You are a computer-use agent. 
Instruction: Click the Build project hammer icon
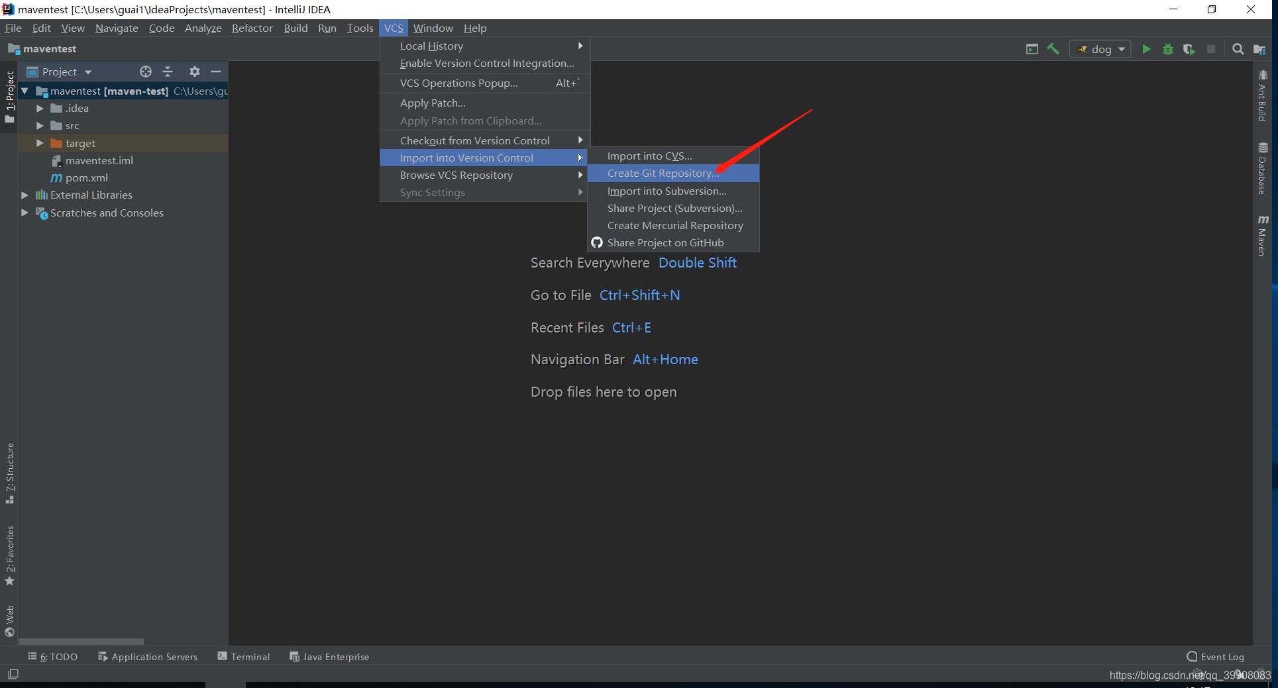[x=1053, y=49]
